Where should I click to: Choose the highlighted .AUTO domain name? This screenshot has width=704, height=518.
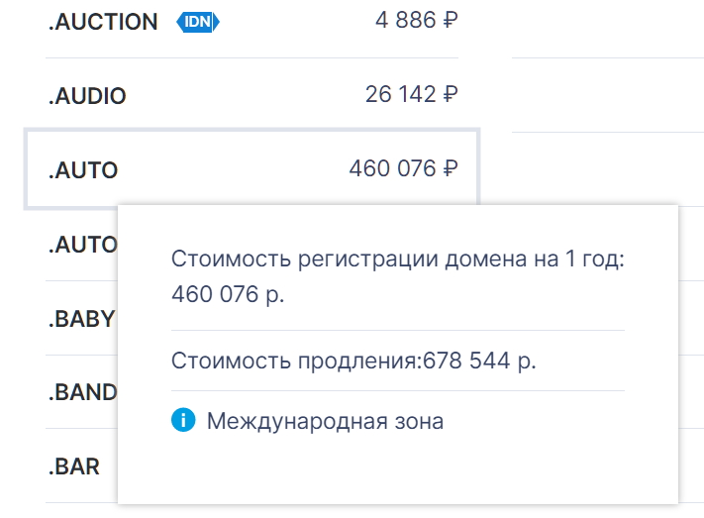(83, 170)
